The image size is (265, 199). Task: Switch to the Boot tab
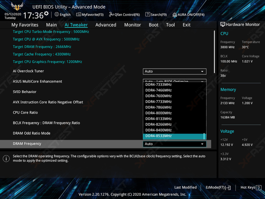[x=153, y=25]
